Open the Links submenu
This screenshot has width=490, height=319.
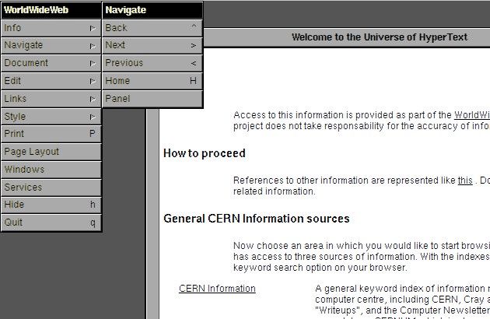51,99
